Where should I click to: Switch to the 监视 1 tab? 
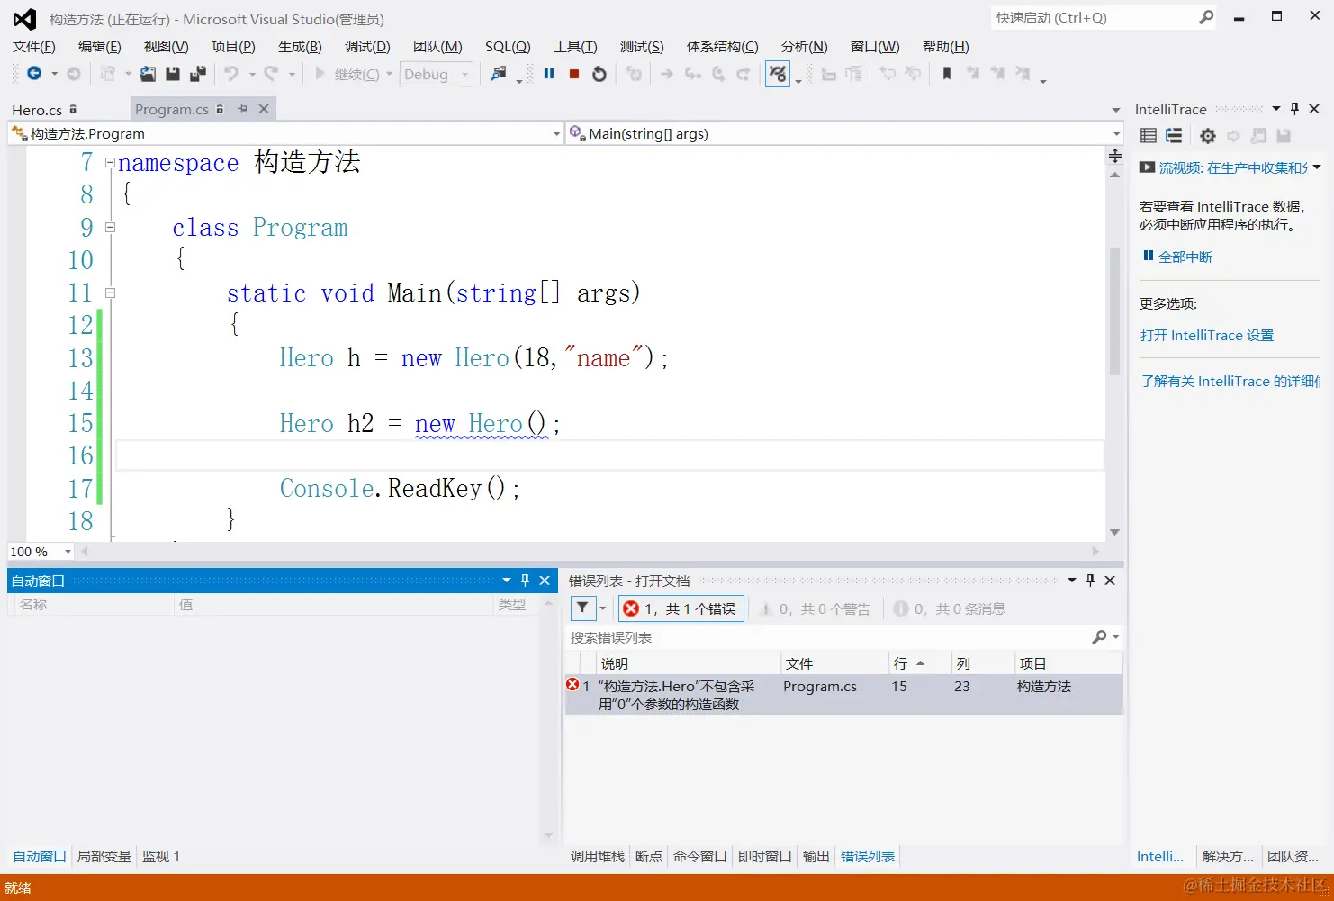point(161,856)
